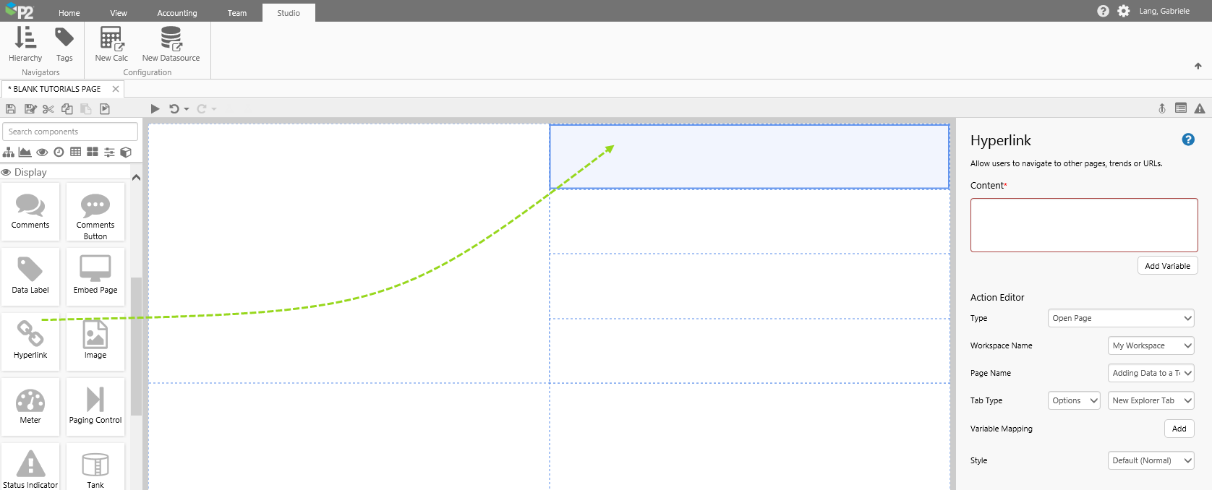This screenshot has height=490, width=1212.
Task: Open the Hierarchy navigator
Action: pos(25,44)
